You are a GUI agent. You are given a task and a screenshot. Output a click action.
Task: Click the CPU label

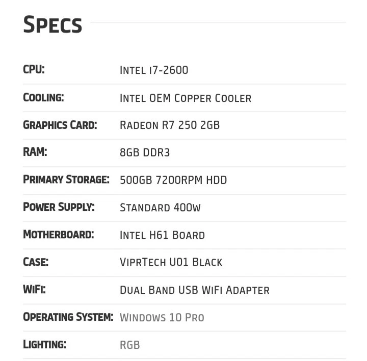point(34,70)
